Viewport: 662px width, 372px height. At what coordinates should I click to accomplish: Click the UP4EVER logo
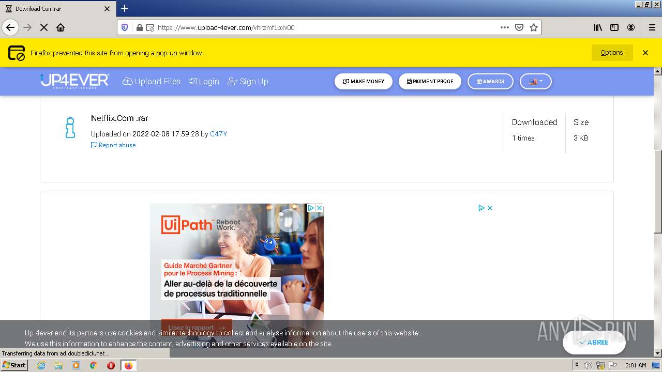point(74,81)
